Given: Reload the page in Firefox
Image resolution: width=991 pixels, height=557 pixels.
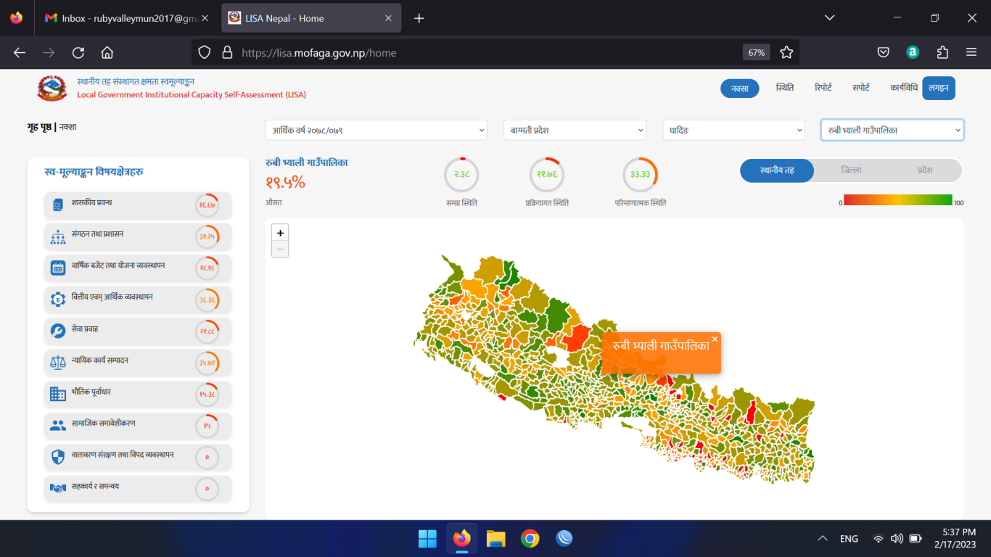Looking at the screenshot, I should point(78,52).
